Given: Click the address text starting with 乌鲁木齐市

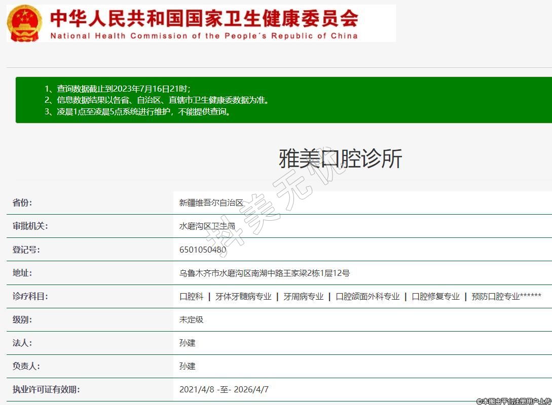Looking at the screenshot, I should (x=264, y=273).
